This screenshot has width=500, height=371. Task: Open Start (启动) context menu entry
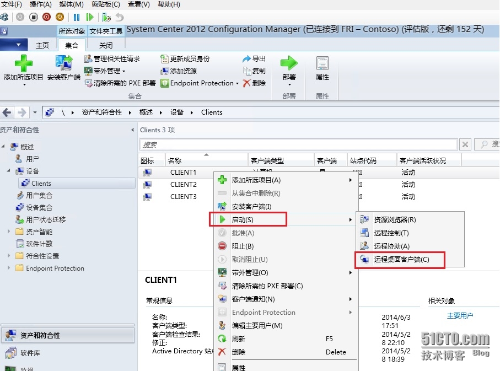click(x=286, y=219)
